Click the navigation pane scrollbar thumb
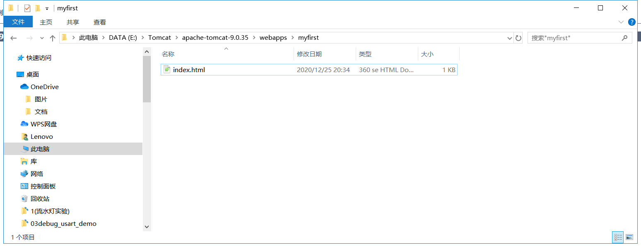Image resolution: width=641 pixels, height=247 pixels. click(147, 79)
